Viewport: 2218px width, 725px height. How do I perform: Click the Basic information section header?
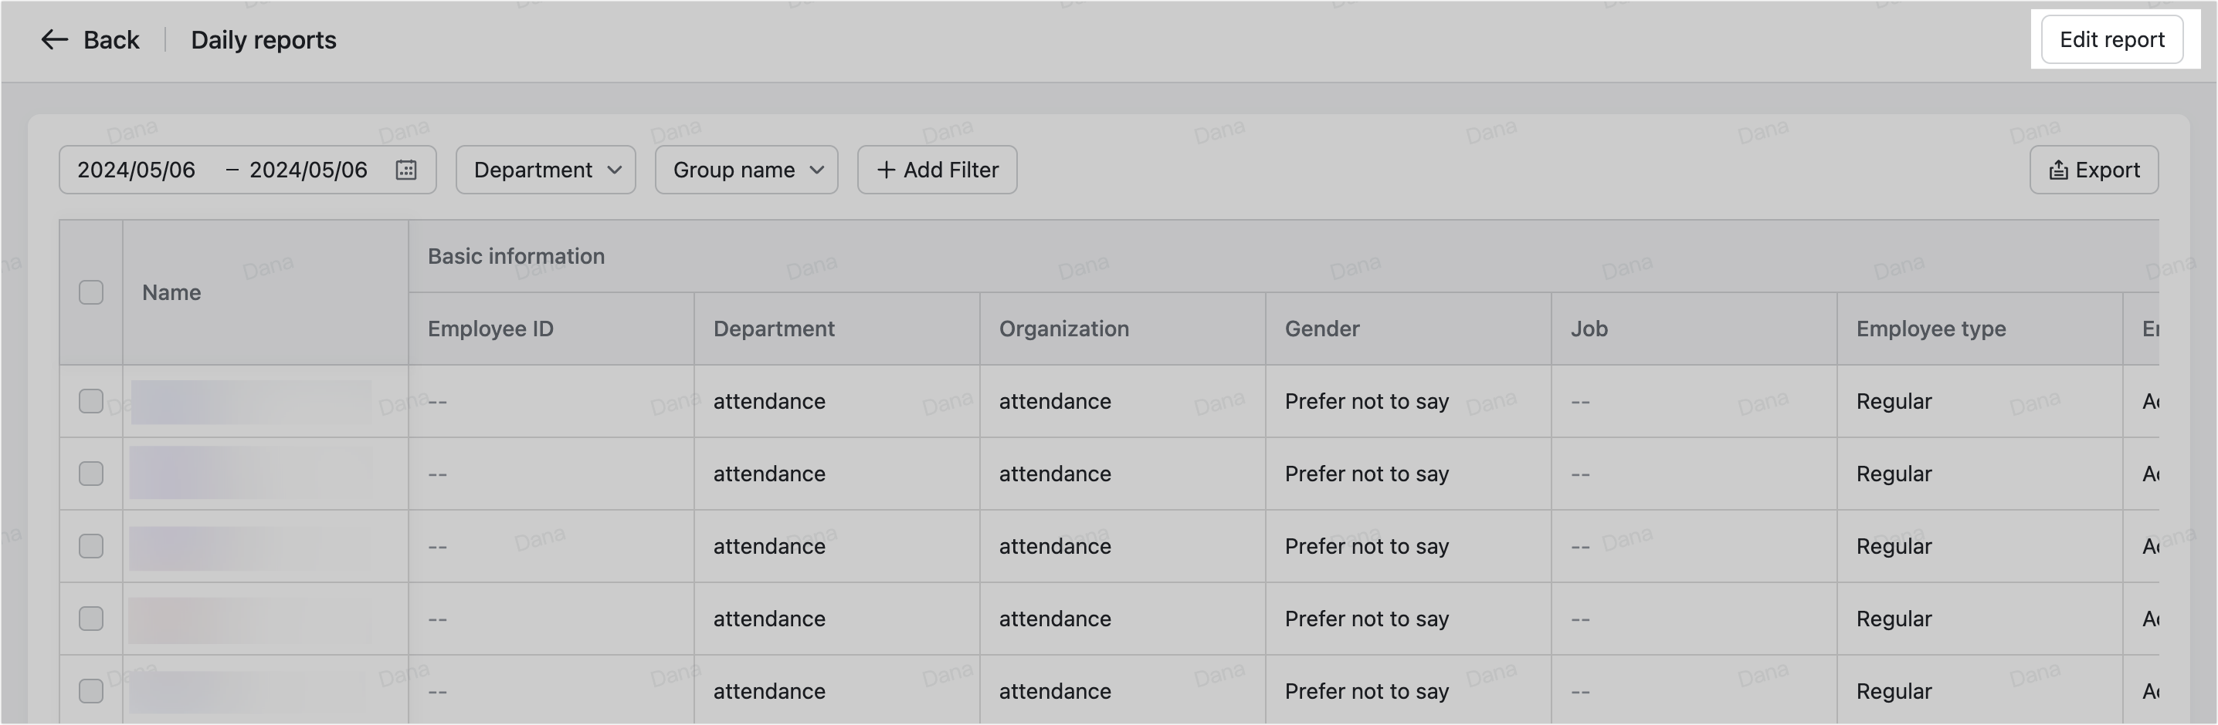pyautogui.click(x=516, y=255)
